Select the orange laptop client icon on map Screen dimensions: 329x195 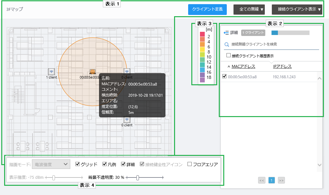coord(93,72)
